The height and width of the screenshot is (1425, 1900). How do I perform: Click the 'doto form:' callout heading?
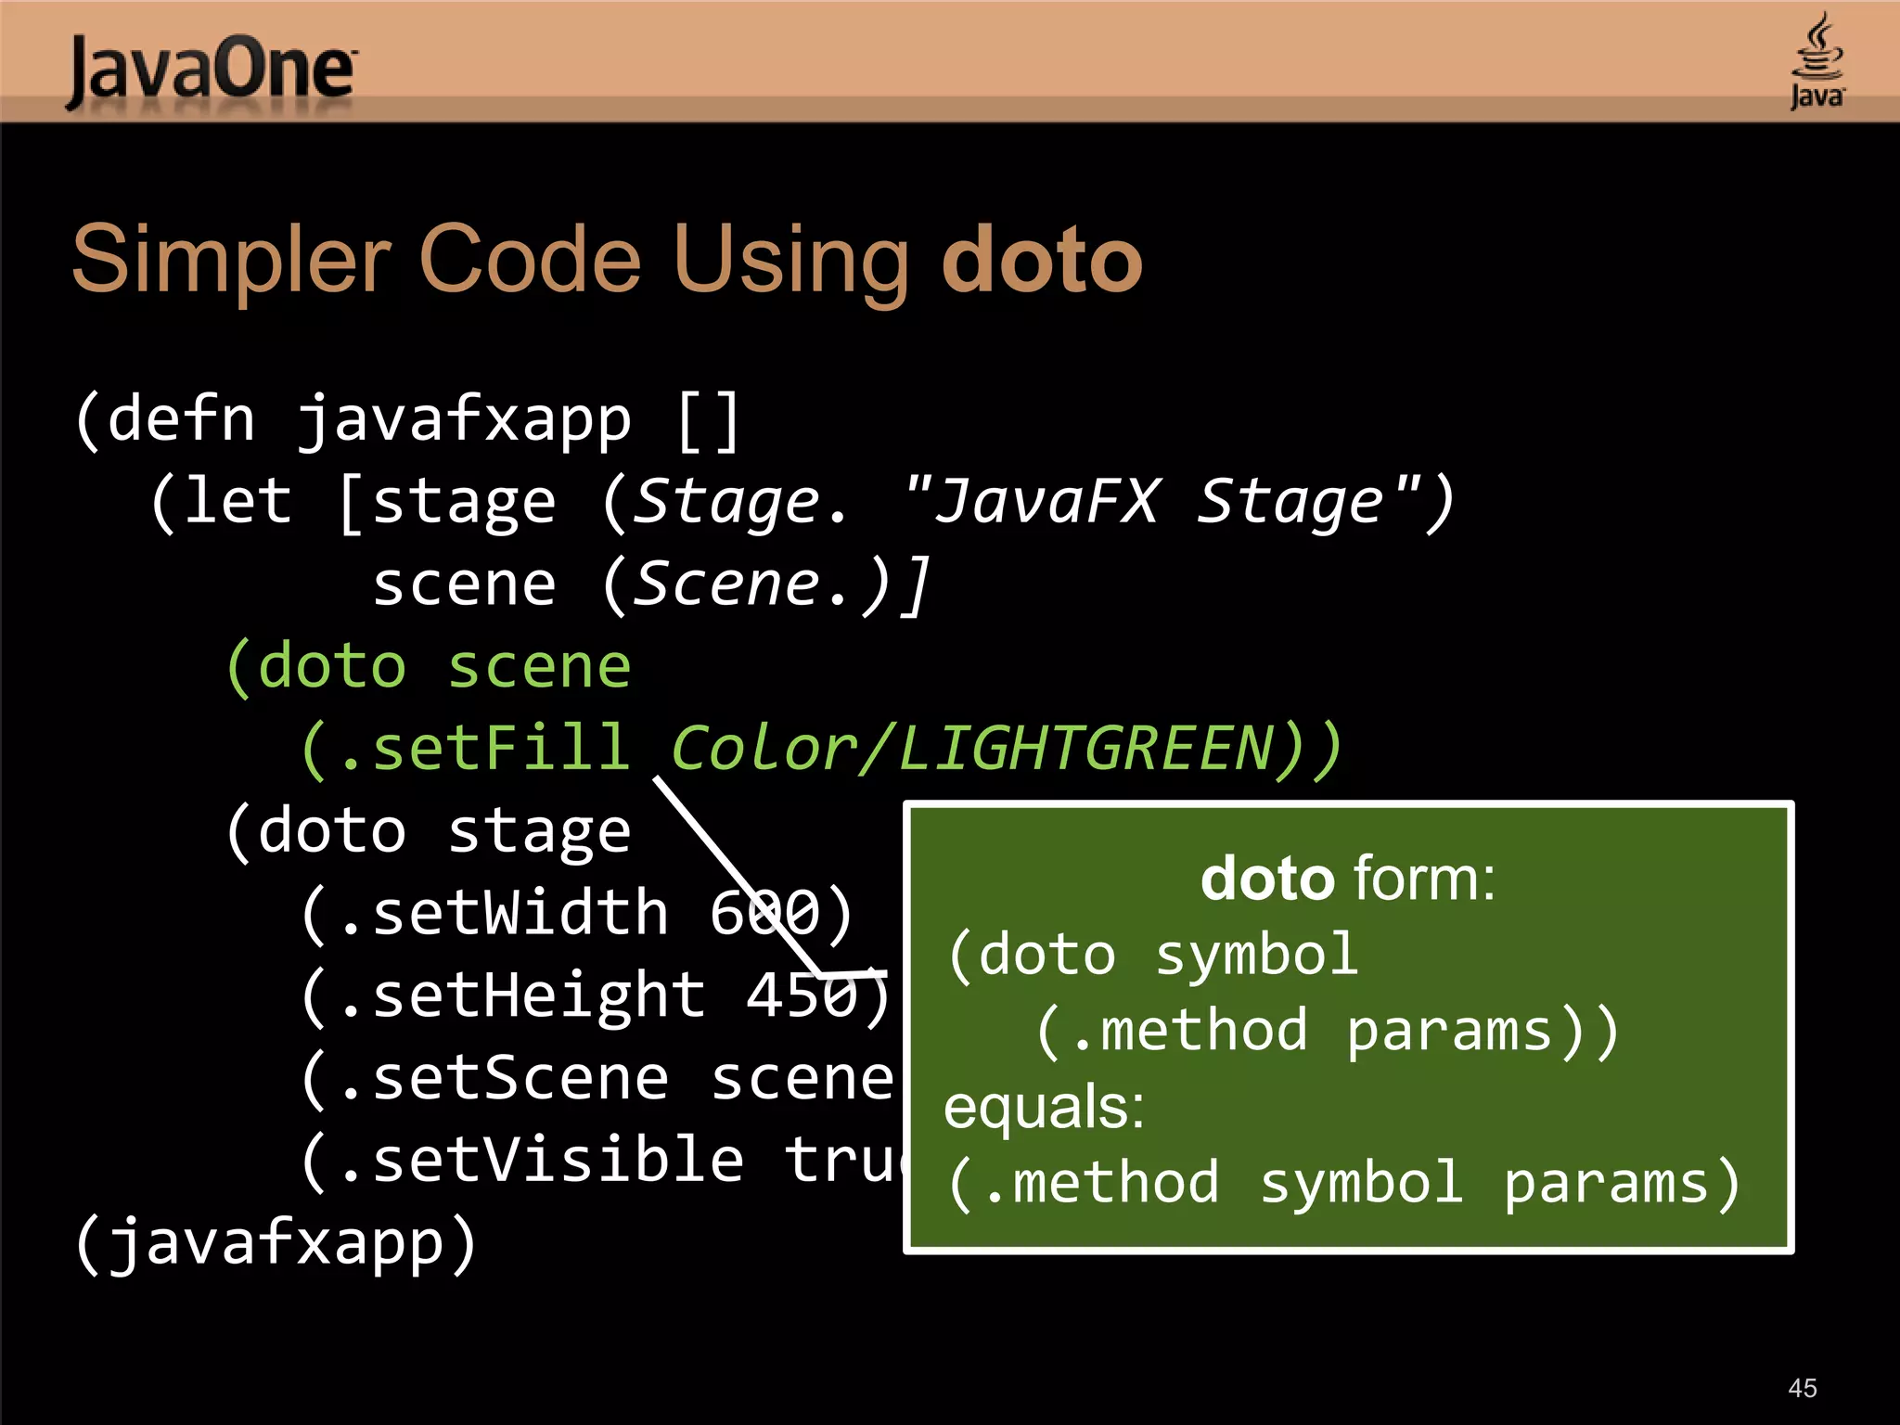1347,878
